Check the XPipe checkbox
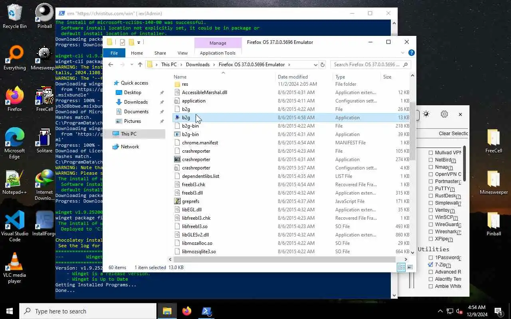This screenshot has height=319, width=511. click(x=431, y=239)
